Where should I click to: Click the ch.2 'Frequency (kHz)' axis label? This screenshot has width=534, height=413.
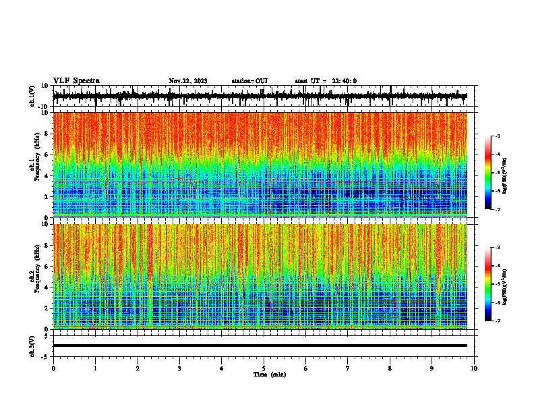point(37,269)
